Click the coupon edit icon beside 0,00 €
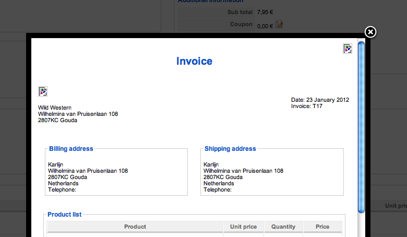This screenshot has height=237, width=407. click(279, 25)
